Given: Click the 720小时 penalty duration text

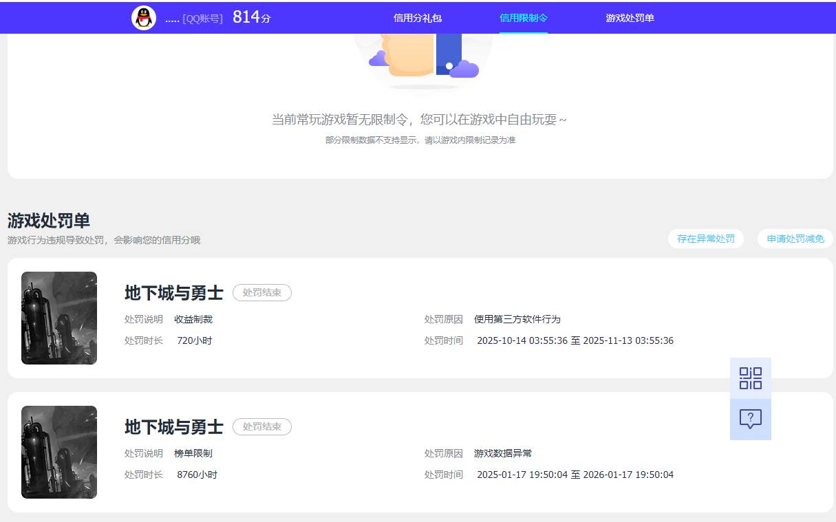Looking at the screenshot, I should pyautogui.click(x=196, y=340).
